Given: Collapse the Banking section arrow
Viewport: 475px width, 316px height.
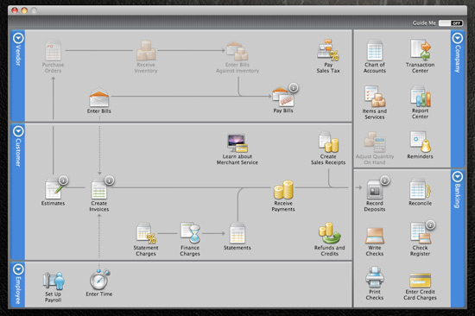Looking at the screenshot, I should 458,177.
